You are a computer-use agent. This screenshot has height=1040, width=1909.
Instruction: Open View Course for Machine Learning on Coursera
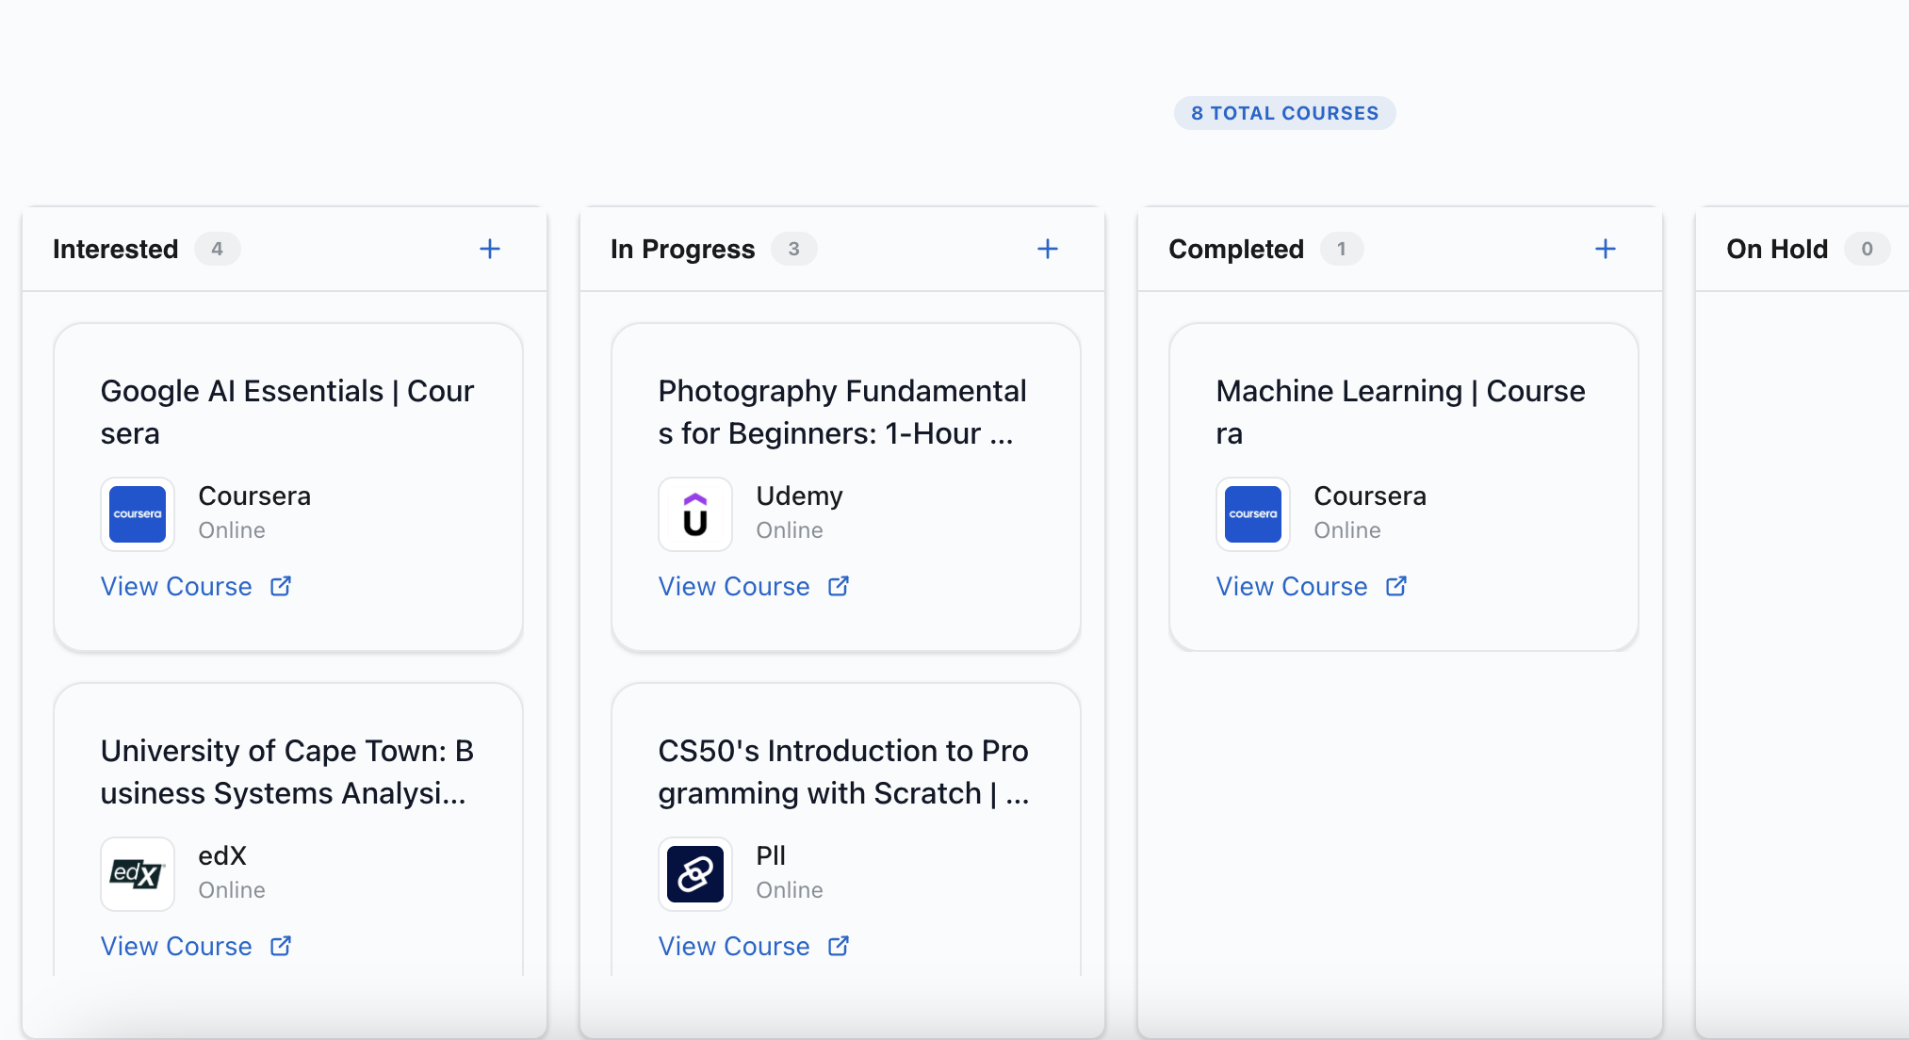pos(1291,586)
